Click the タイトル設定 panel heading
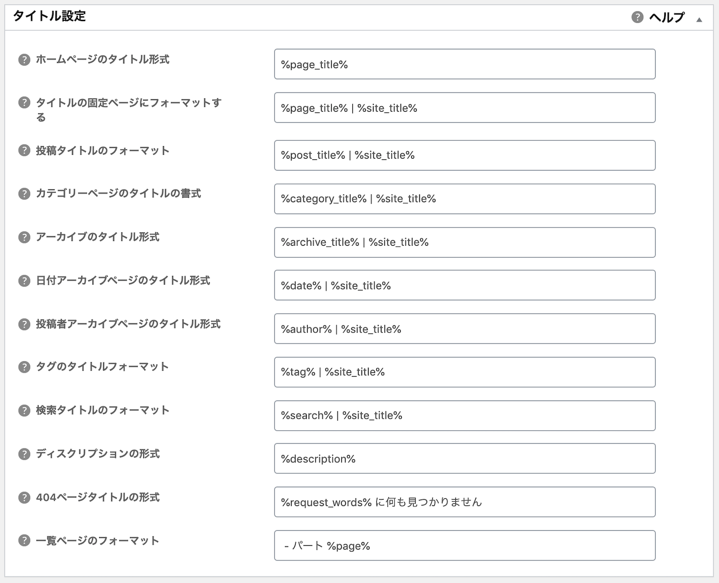 49,16
